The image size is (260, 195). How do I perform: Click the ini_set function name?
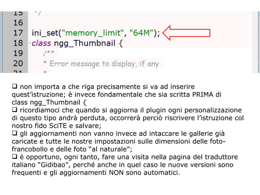coord(45,33)
